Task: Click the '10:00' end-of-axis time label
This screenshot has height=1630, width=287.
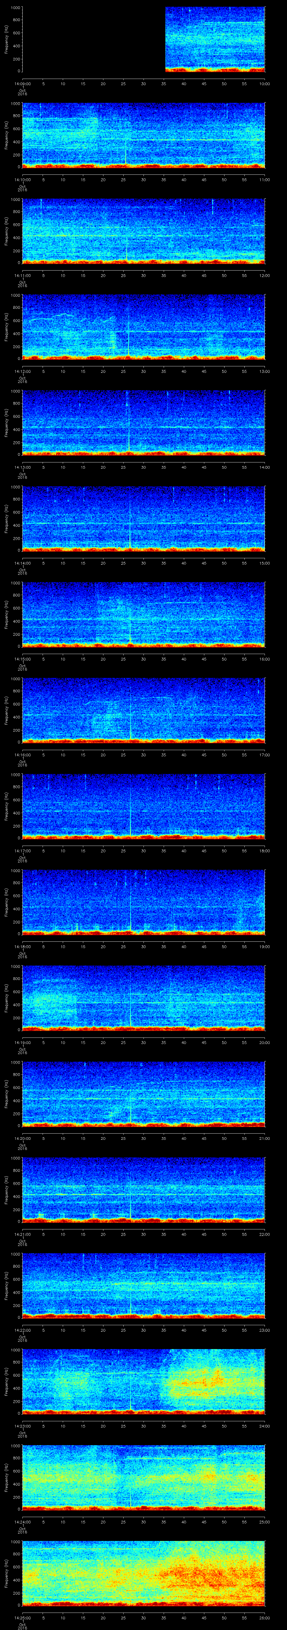Action: 265,83
